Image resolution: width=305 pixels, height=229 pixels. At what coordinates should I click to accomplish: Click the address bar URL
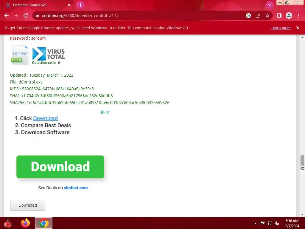pos(80,16)
